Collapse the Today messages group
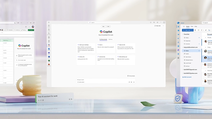 [206, 47]
